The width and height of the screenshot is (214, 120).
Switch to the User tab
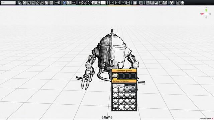tap(130, 85)
